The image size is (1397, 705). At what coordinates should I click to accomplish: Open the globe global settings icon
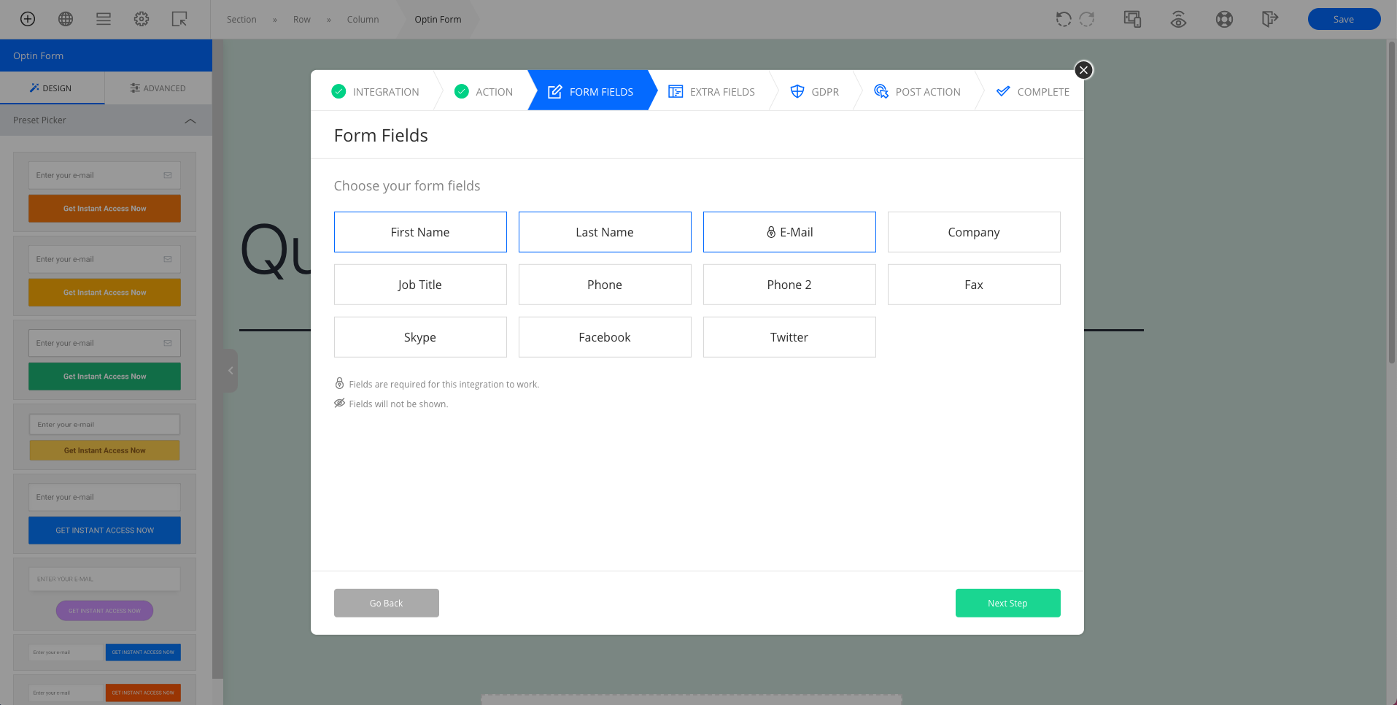pos(66,19)
